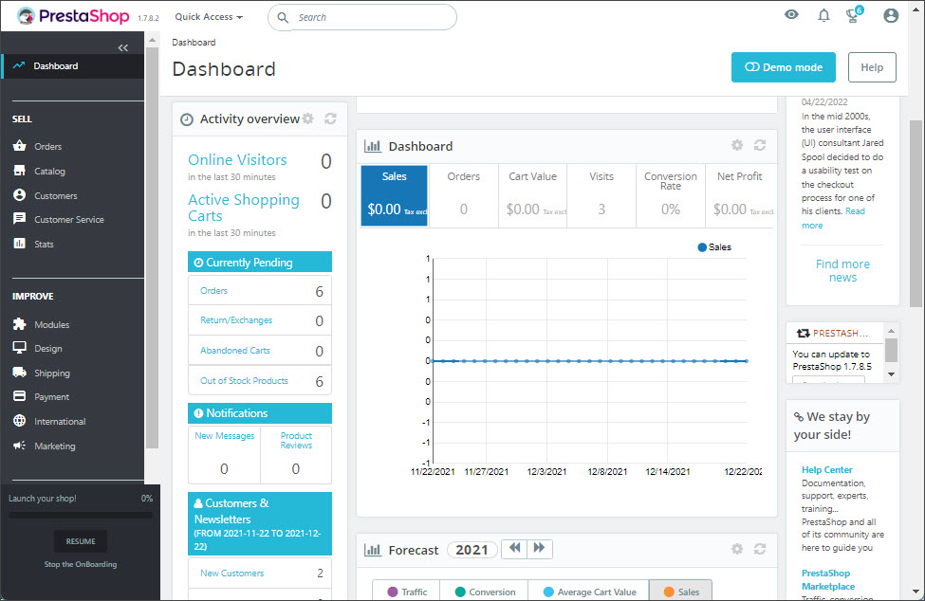Viewport: 925px width, 601px height.
Task: Select the Conversion Rate KPI tab
Action: (671, 195)
